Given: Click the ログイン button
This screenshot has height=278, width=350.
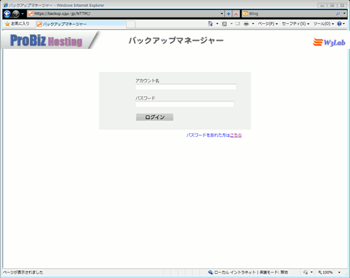Looking at the screenshot, I should click(155, 117).
